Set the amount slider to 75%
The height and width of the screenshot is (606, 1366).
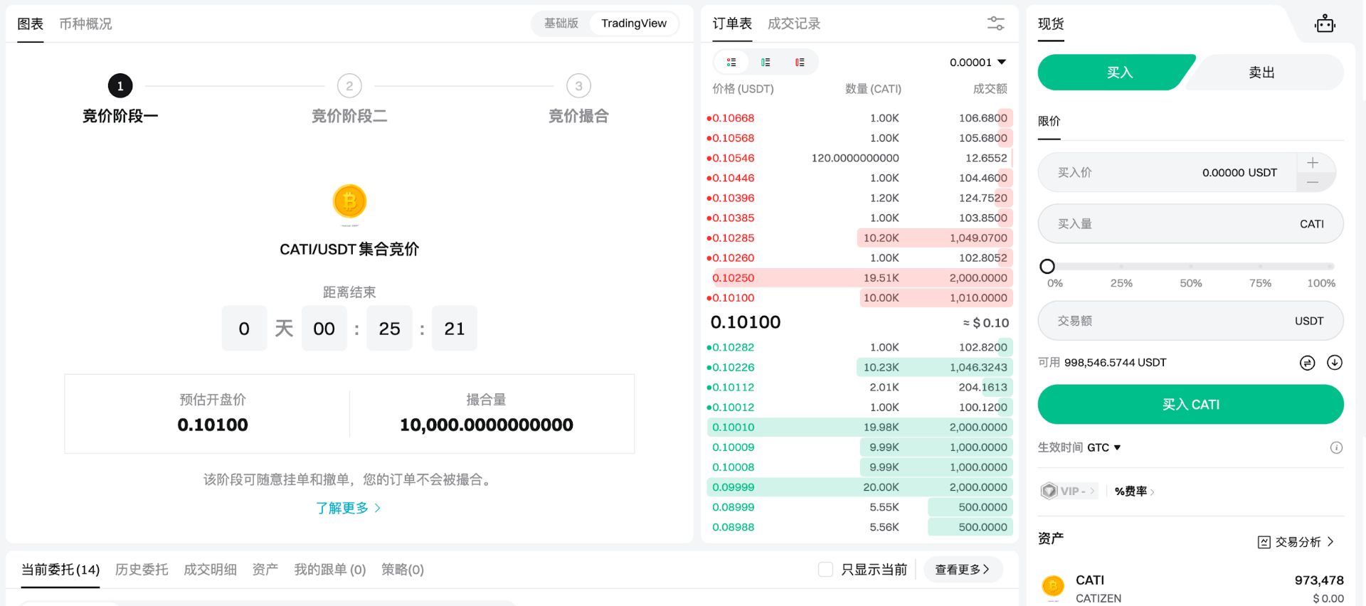tap(1260, 267)
